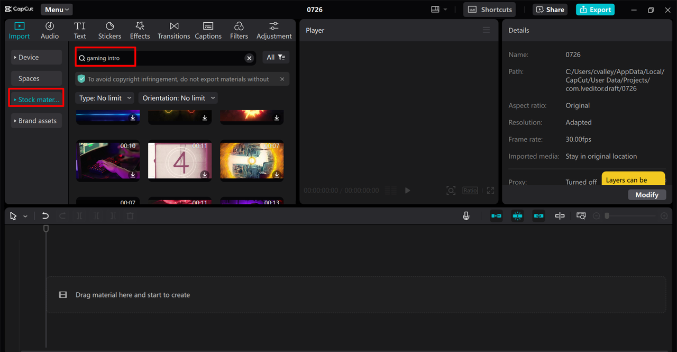The width and height of the screenshot is (677, 352).
Task: Click the Split tool icon
Action: point(79,216)
